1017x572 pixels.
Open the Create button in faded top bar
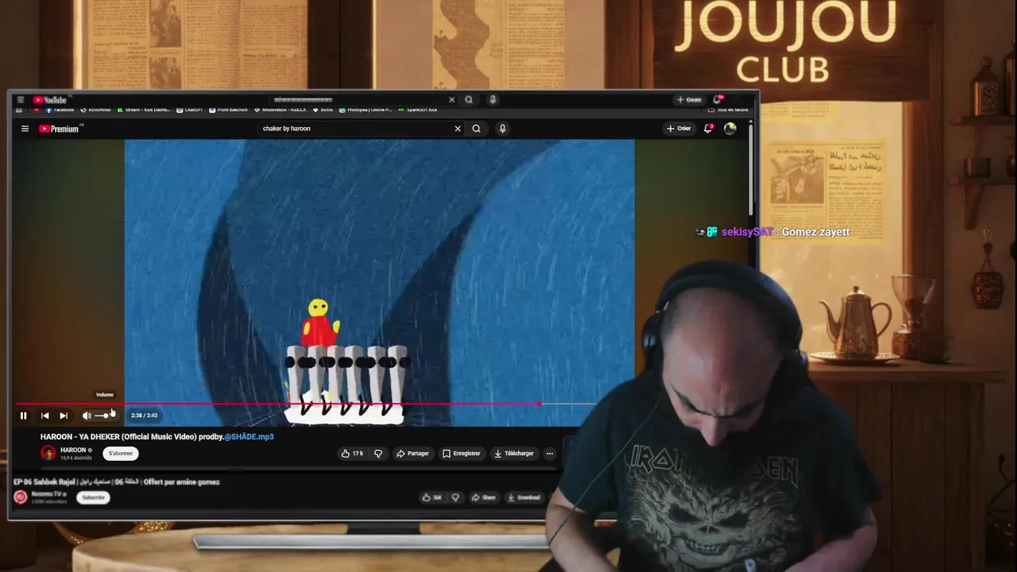click(689, 100)
